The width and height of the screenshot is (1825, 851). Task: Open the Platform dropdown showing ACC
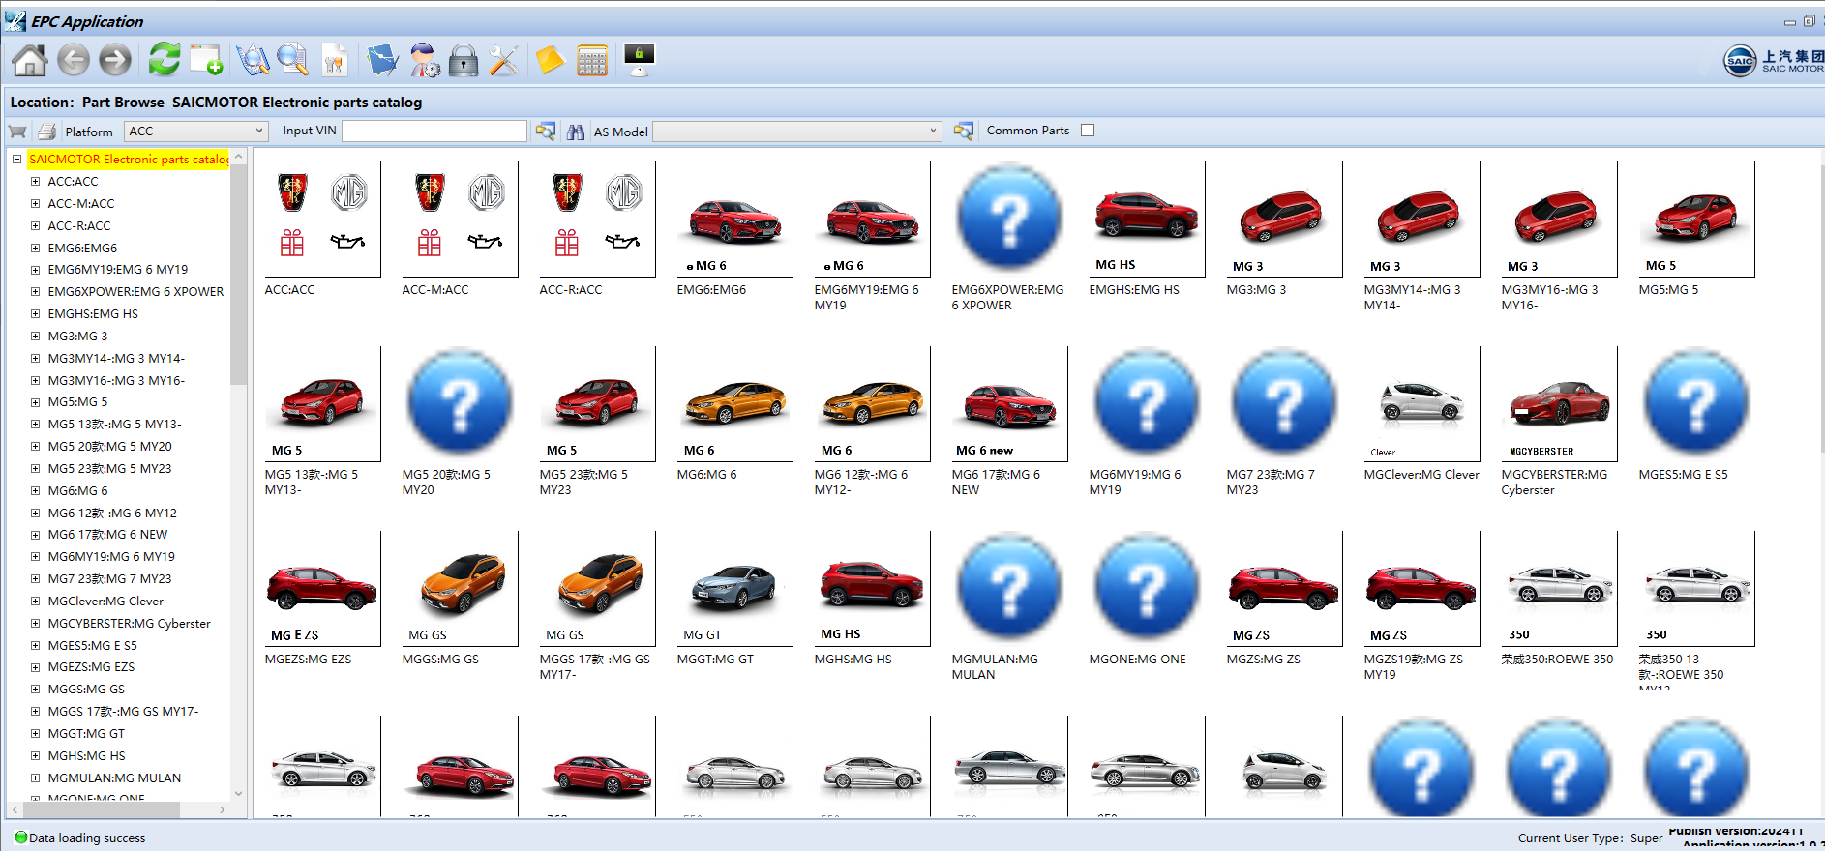(196, 132)
